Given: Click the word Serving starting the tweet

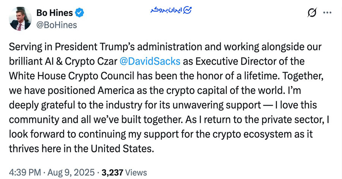Looking at the screenshot, I should pyautogui.click(x=25, y=47).
